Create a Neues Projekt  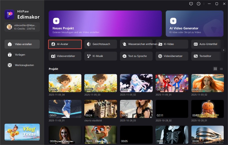pyautogui.click(x=105, y=24)
